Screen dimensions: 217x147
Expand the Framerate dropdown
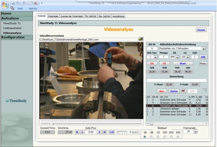tap(195, 132)
